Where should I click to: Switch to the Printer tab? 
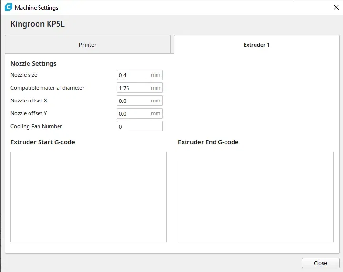pos(88,44)
